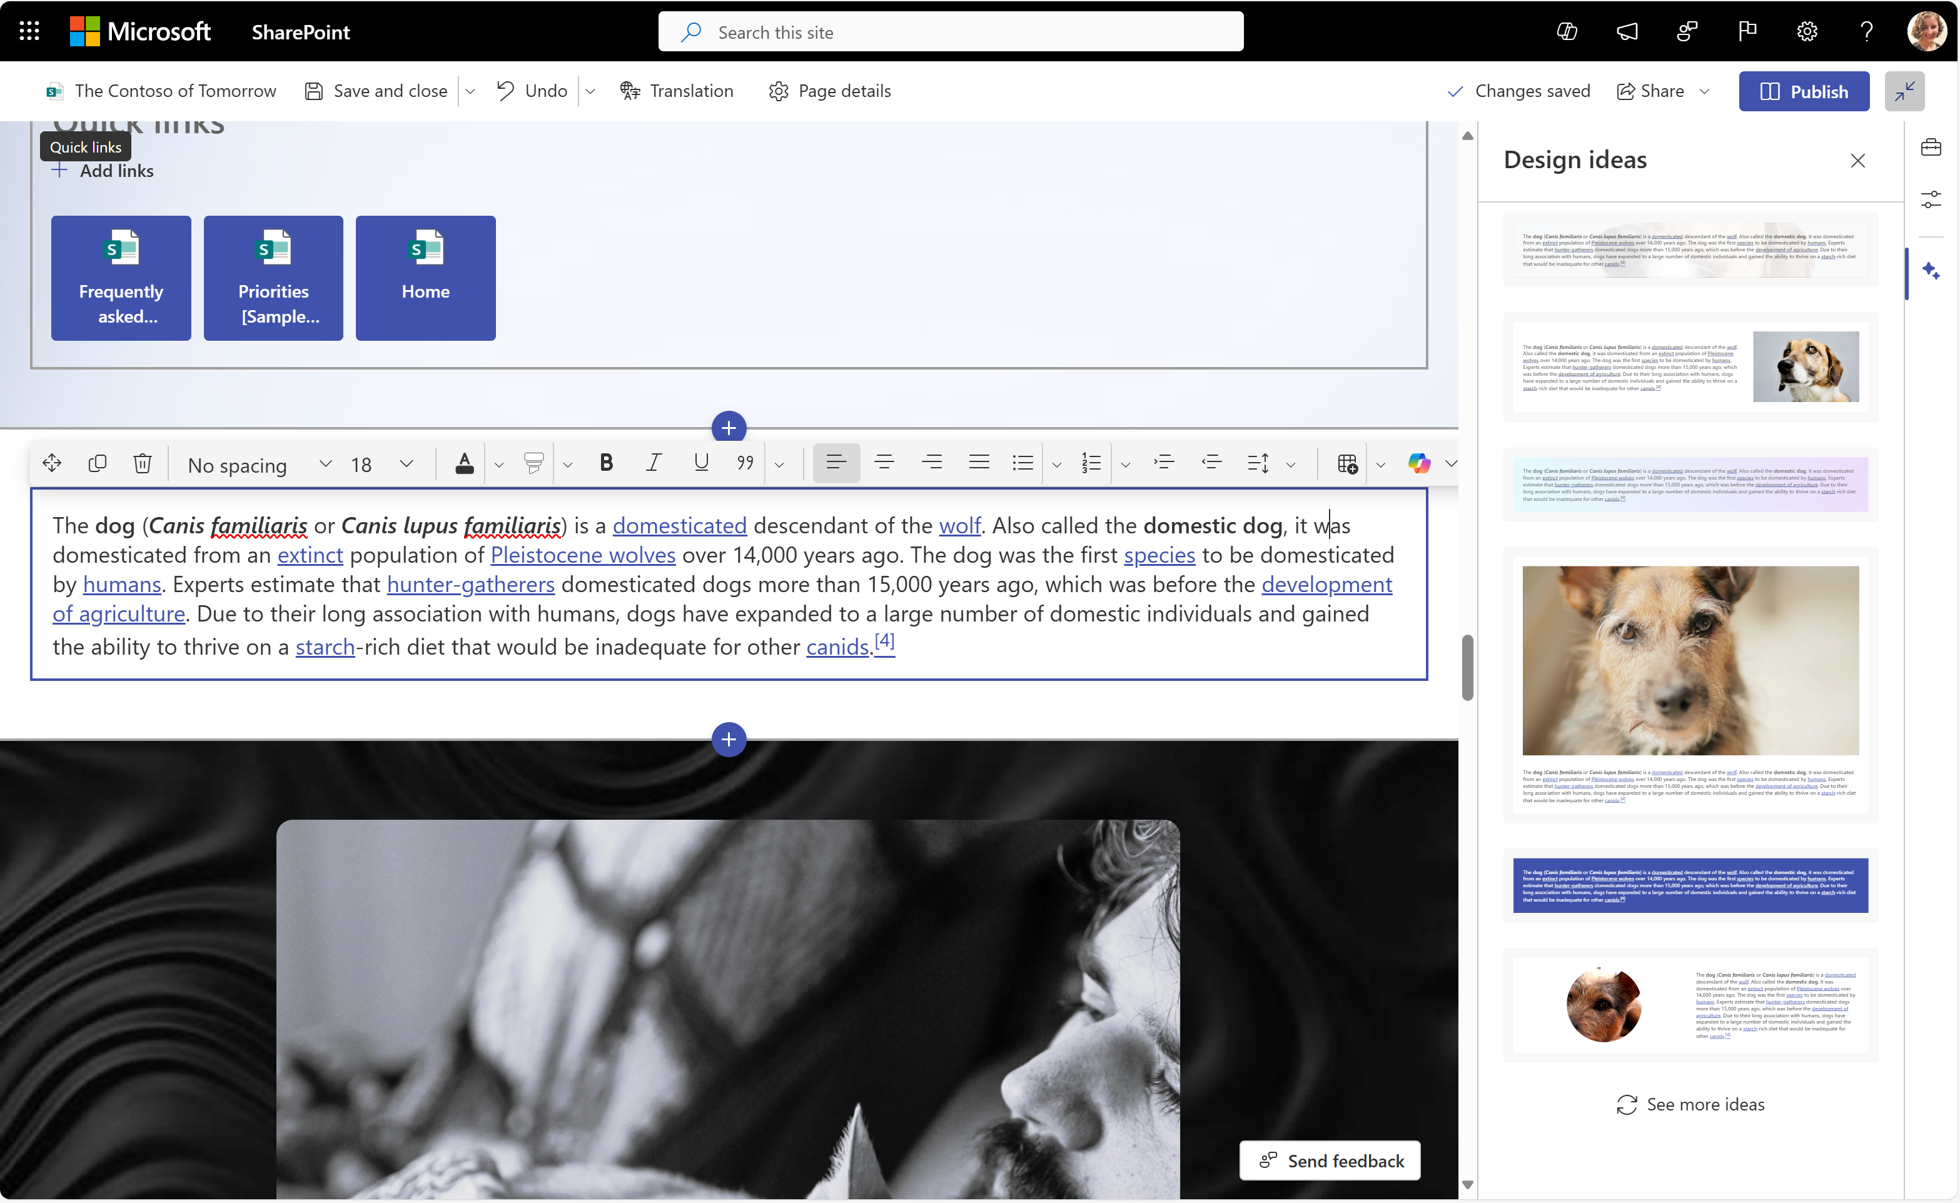The image size is (1960, 1203).
Task: Click the Italic formatting icon
Action: tap(651, 462)
